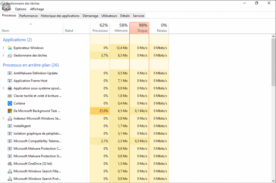Select Microsoft OneDrive (32 bit) row text

(33, 164)
